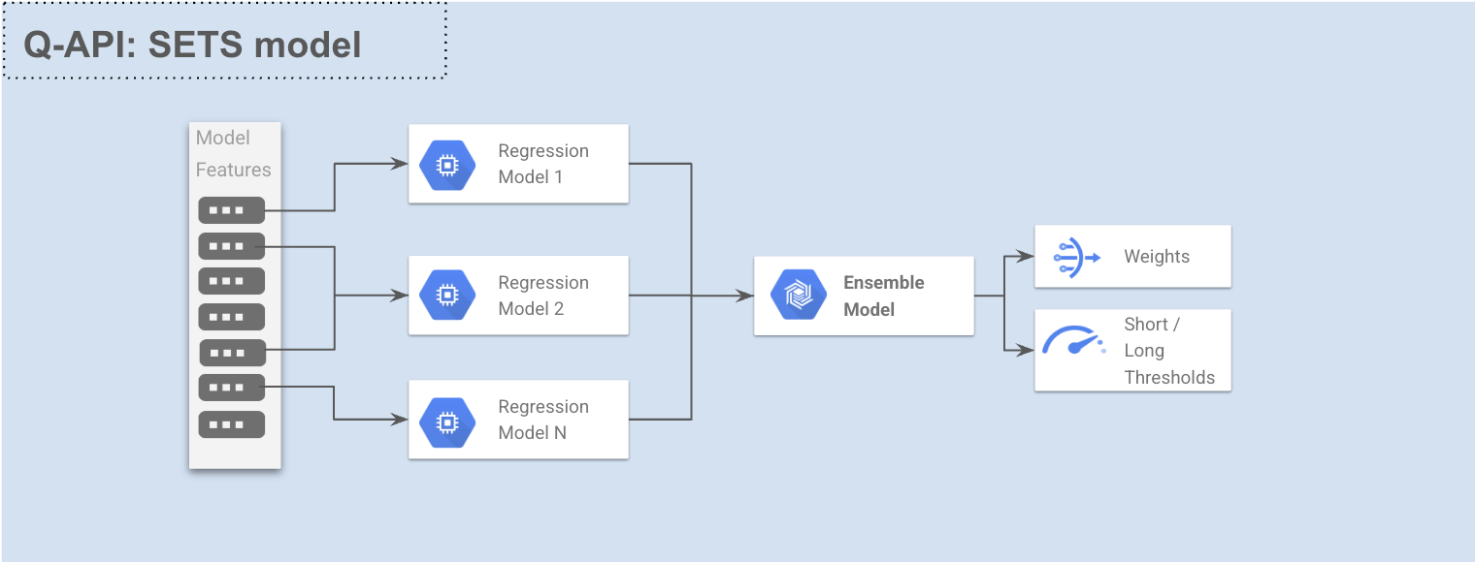The image size is (1475, 562).
Task: Click the "Weights" output label
Action: point(1157,257)
